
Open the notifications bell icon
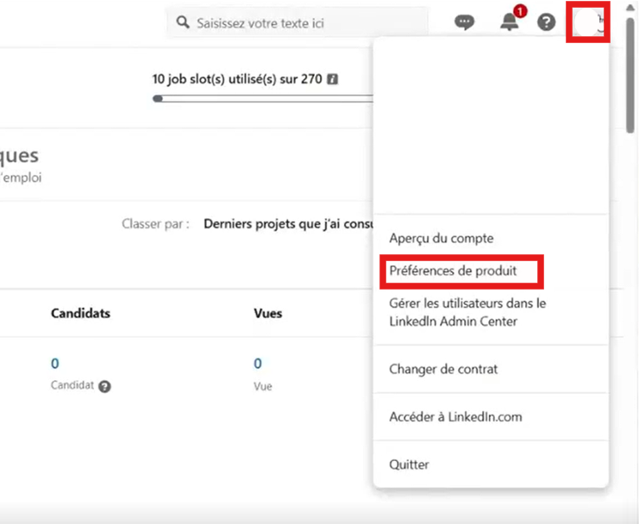tap(510, 22)
